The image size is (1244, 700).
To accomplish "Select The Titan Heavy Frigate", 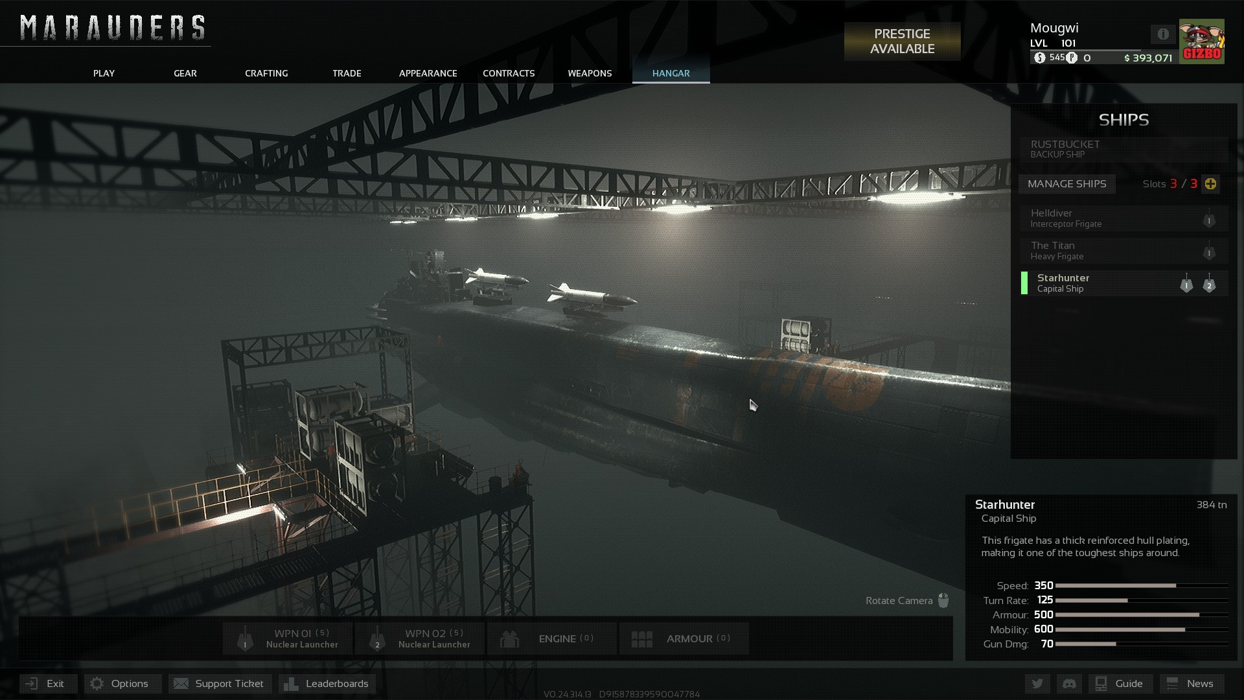I will (x=1101, y=251).
